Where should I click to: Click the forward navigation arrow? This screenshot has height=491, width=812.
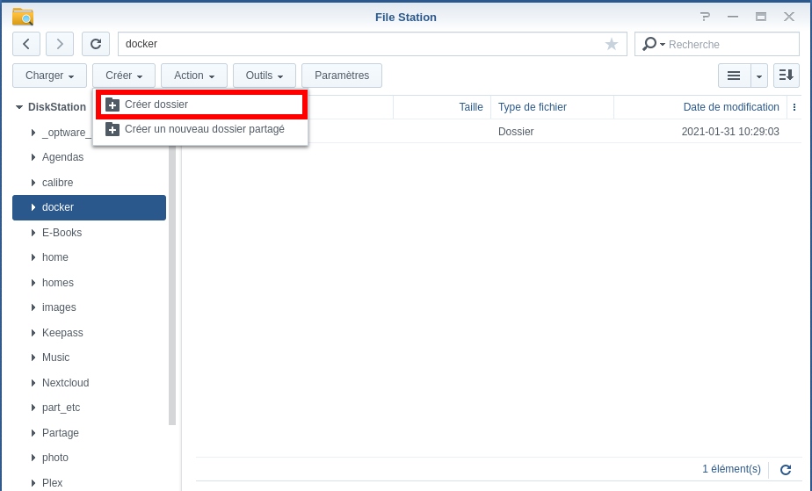60,44
